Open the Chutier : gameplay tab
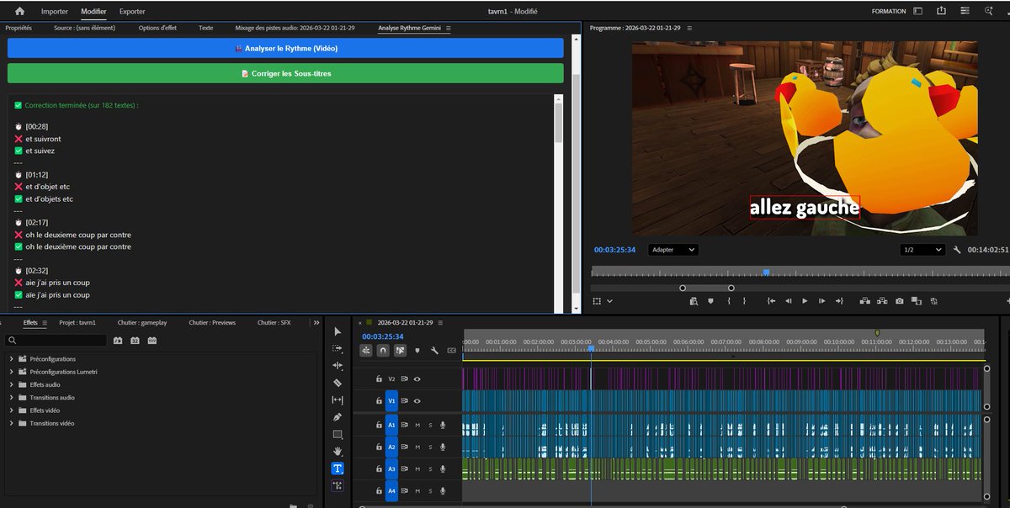Viewport: 1010px width, 508px height. coord(142,322)
